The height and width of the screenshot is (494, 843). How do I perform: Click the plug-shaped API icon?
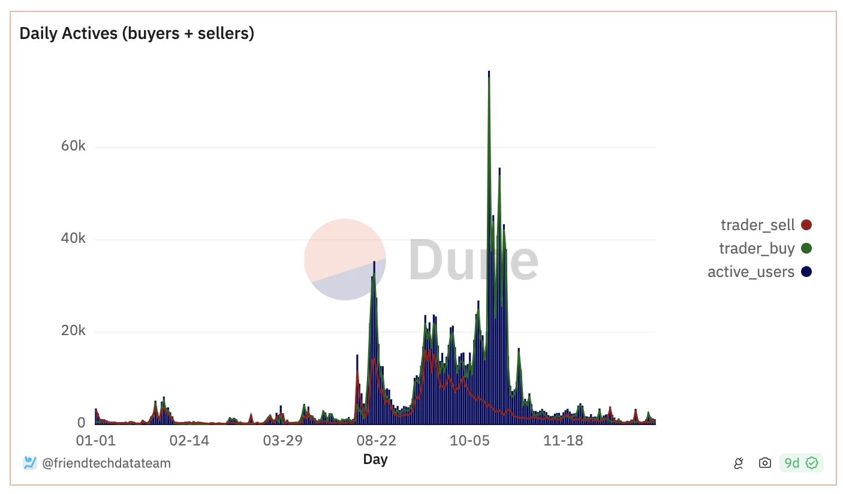pyautogui.click(x=739, y=463)
